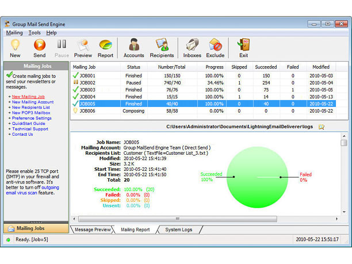
Task: Sort by the Skipped column header
Action: click(239, 67)
